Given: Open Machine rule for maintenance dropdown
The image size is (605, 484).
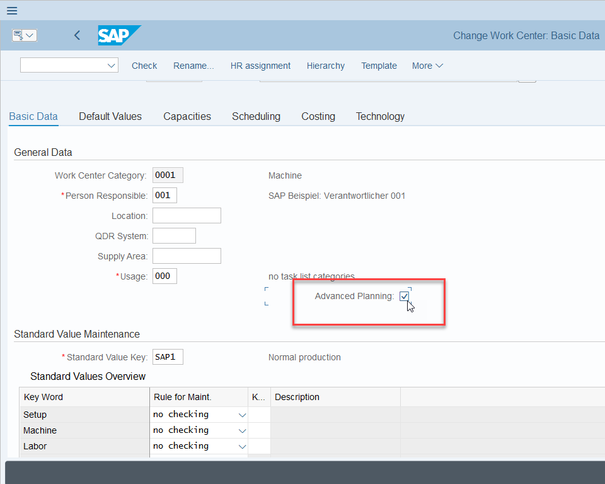Looking at the screenshot, I should coord(242,431).
